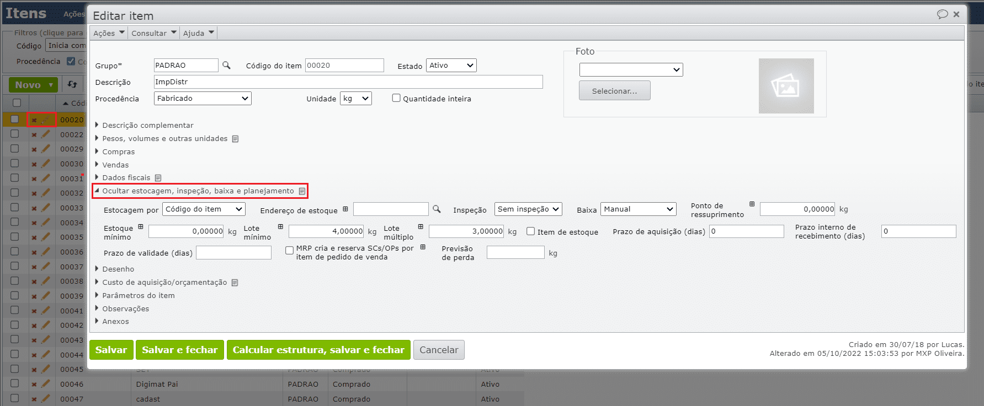Viewport: 984px width, 406px height.
Task: Click the grid icon next to MRP cria e reserva
Action: (423, 247)
